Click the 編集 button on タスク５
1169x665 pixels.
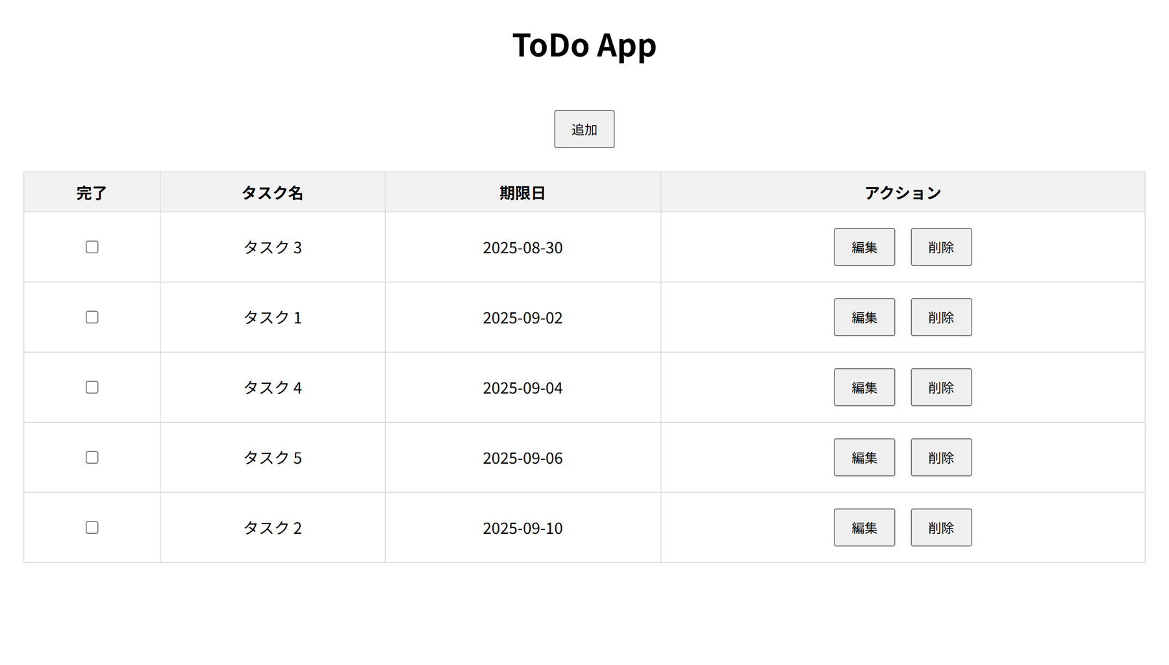pos(864,457)
